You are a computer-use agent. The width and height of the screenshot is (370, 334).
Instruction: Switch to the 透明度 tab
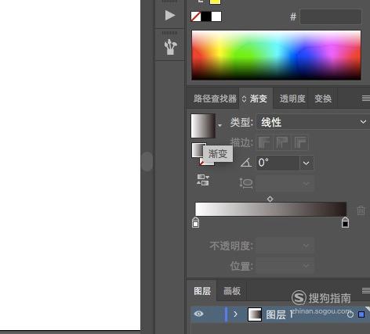point(292,99)
